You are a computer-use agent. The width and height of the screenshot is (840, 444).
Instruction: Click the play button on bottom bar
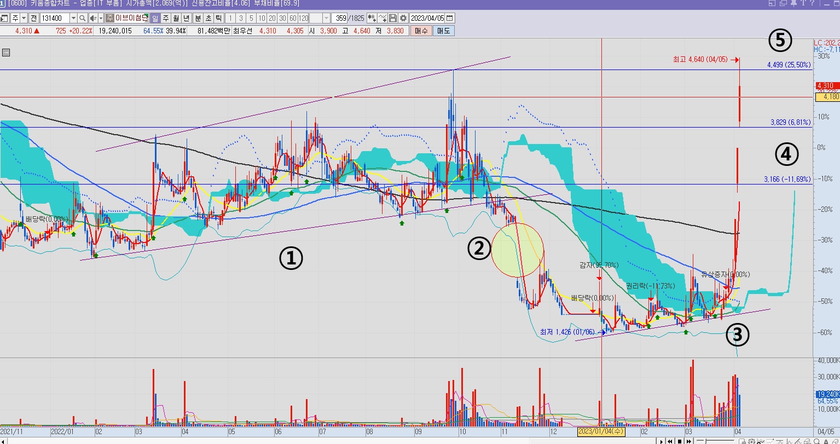[x=661, y=441]
